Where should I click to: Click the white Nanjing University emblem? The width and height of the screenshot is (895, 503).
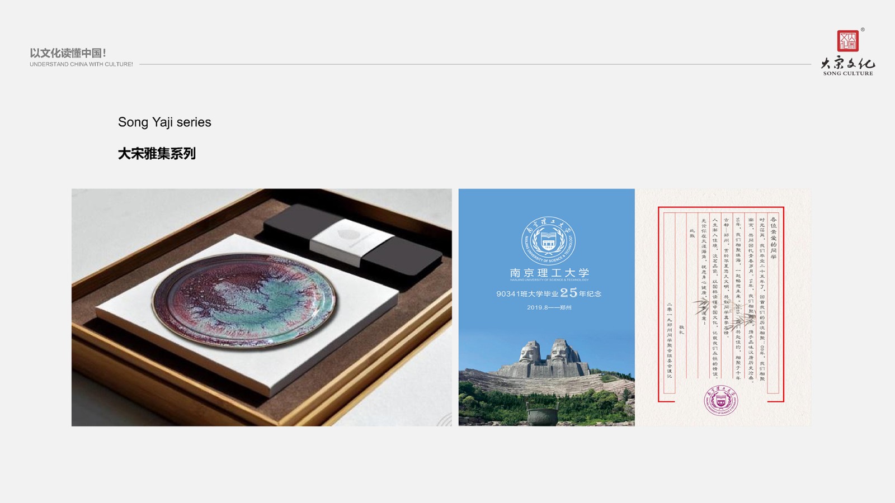548,241
